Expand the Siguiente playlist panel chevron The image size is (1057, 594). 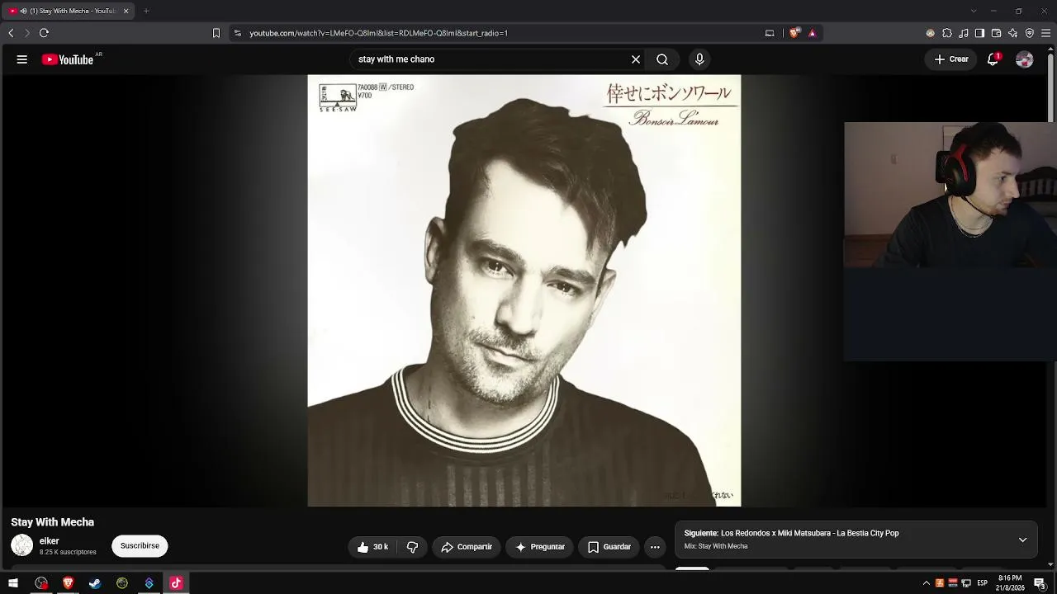(x=1022, y=540)
